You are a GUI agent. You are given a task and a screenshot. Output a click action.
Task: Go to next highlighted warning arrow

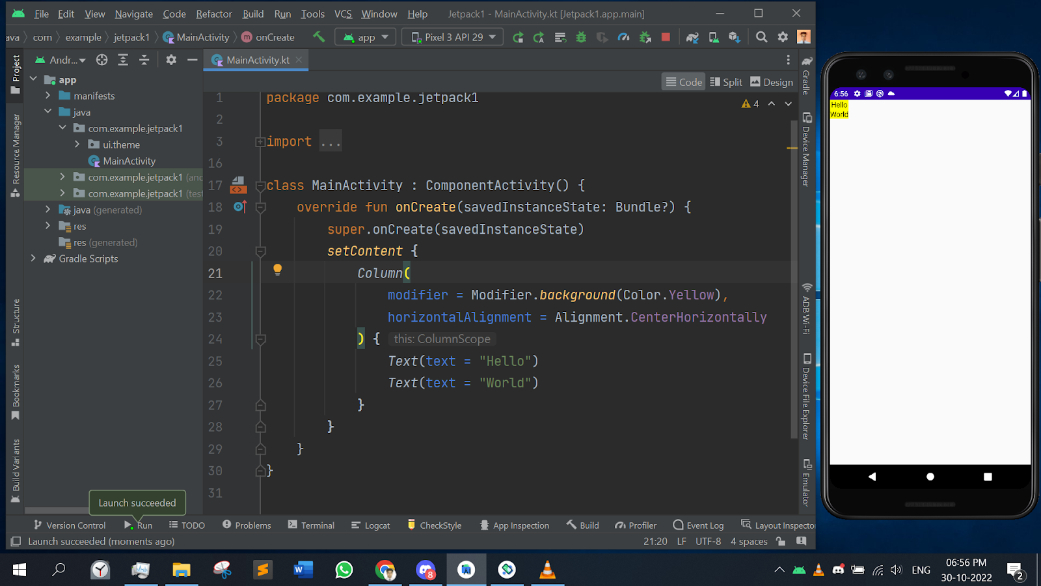click(788, 104)
